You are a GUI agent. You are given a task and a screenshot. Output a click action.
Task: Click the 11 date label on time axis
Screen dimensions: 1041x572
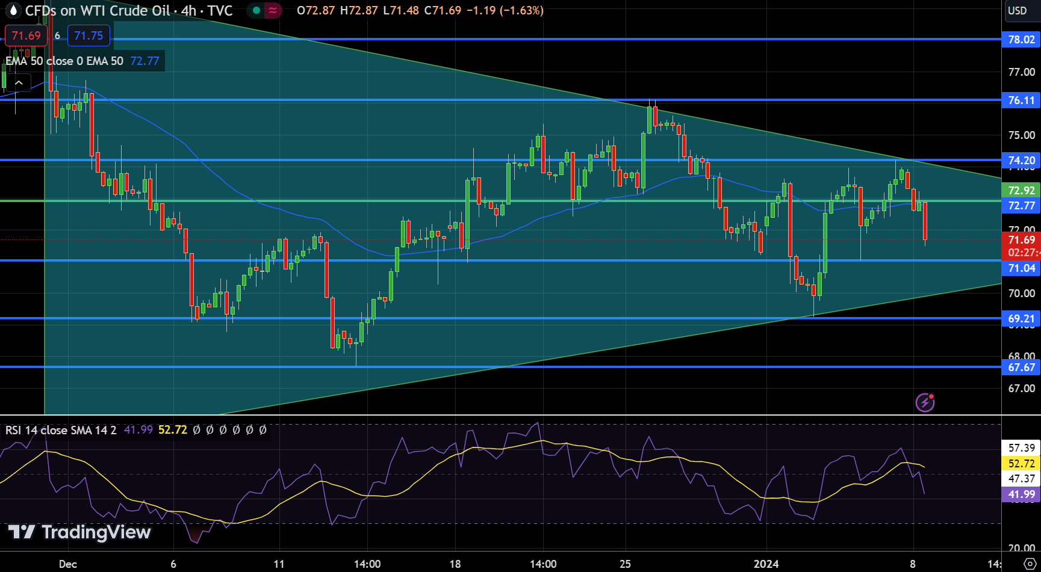click(279, 564)
